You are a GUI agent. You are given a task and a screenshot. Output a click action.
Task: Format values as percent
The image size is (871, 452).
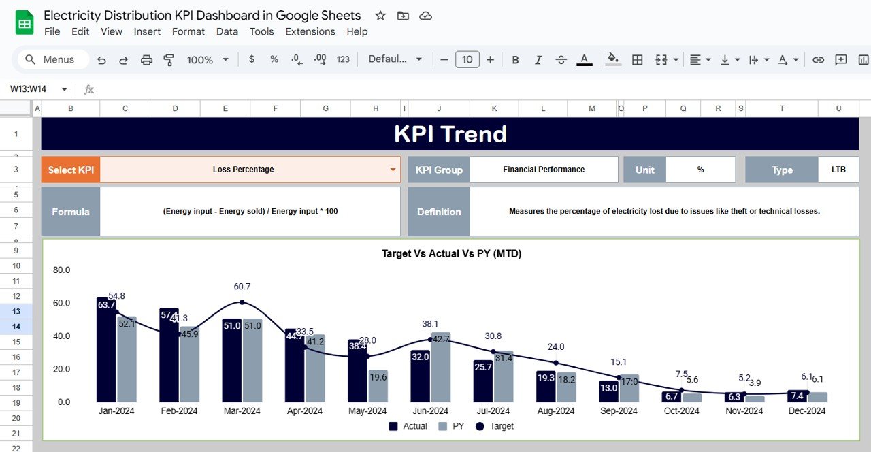(x=274, y=59)
